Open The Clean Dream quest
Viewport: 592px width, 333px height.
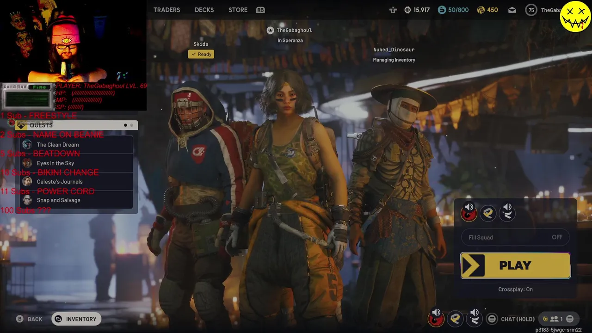pos(77,145)
